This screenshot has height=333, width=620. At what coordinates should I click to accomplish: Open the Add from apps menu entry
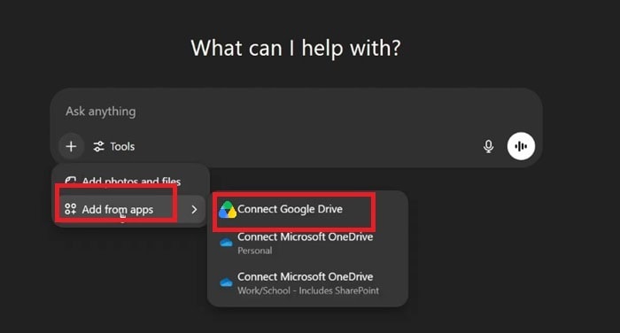130,209
